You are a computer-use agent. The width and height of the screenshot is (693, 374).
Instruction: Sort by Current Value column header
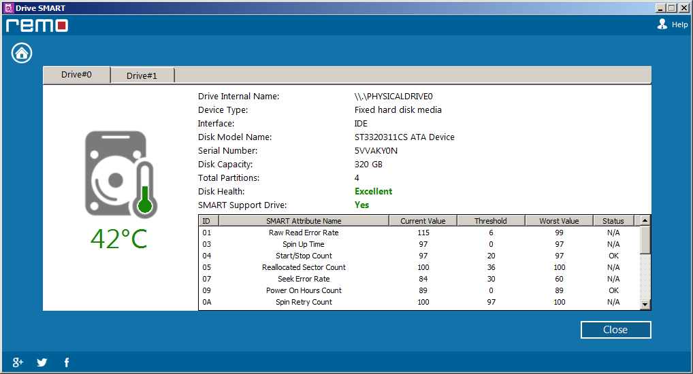pyautogui.click(x=423, y=221)
